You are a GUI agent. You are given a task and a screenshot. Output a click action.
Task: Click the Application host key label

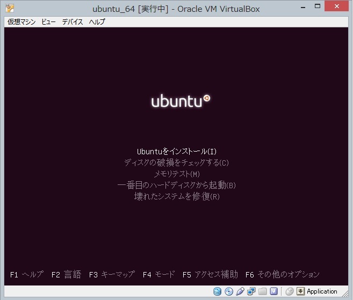322,291
